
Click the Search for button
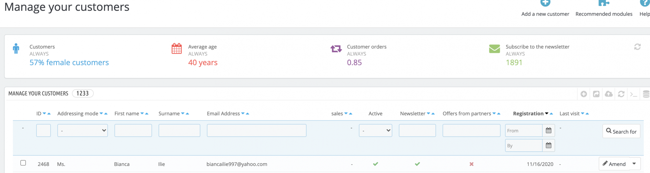[621, 131]
